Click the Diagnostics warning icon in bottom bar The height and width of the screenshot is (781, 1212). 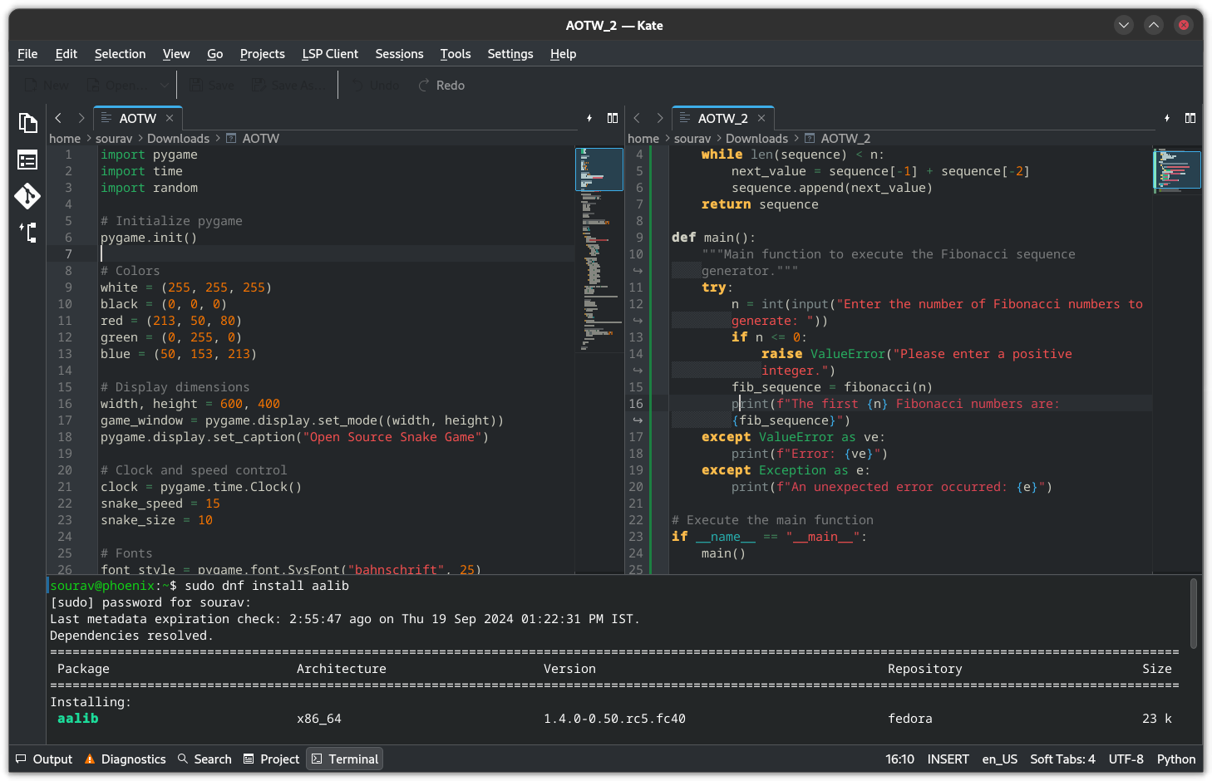(87, 759)
